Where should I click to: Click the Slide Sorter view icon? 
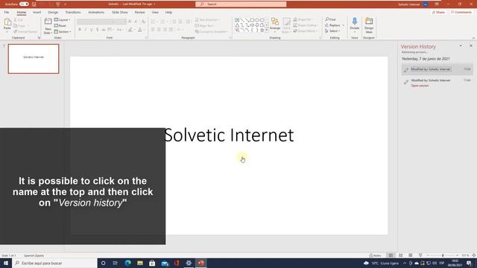[401, 255]
